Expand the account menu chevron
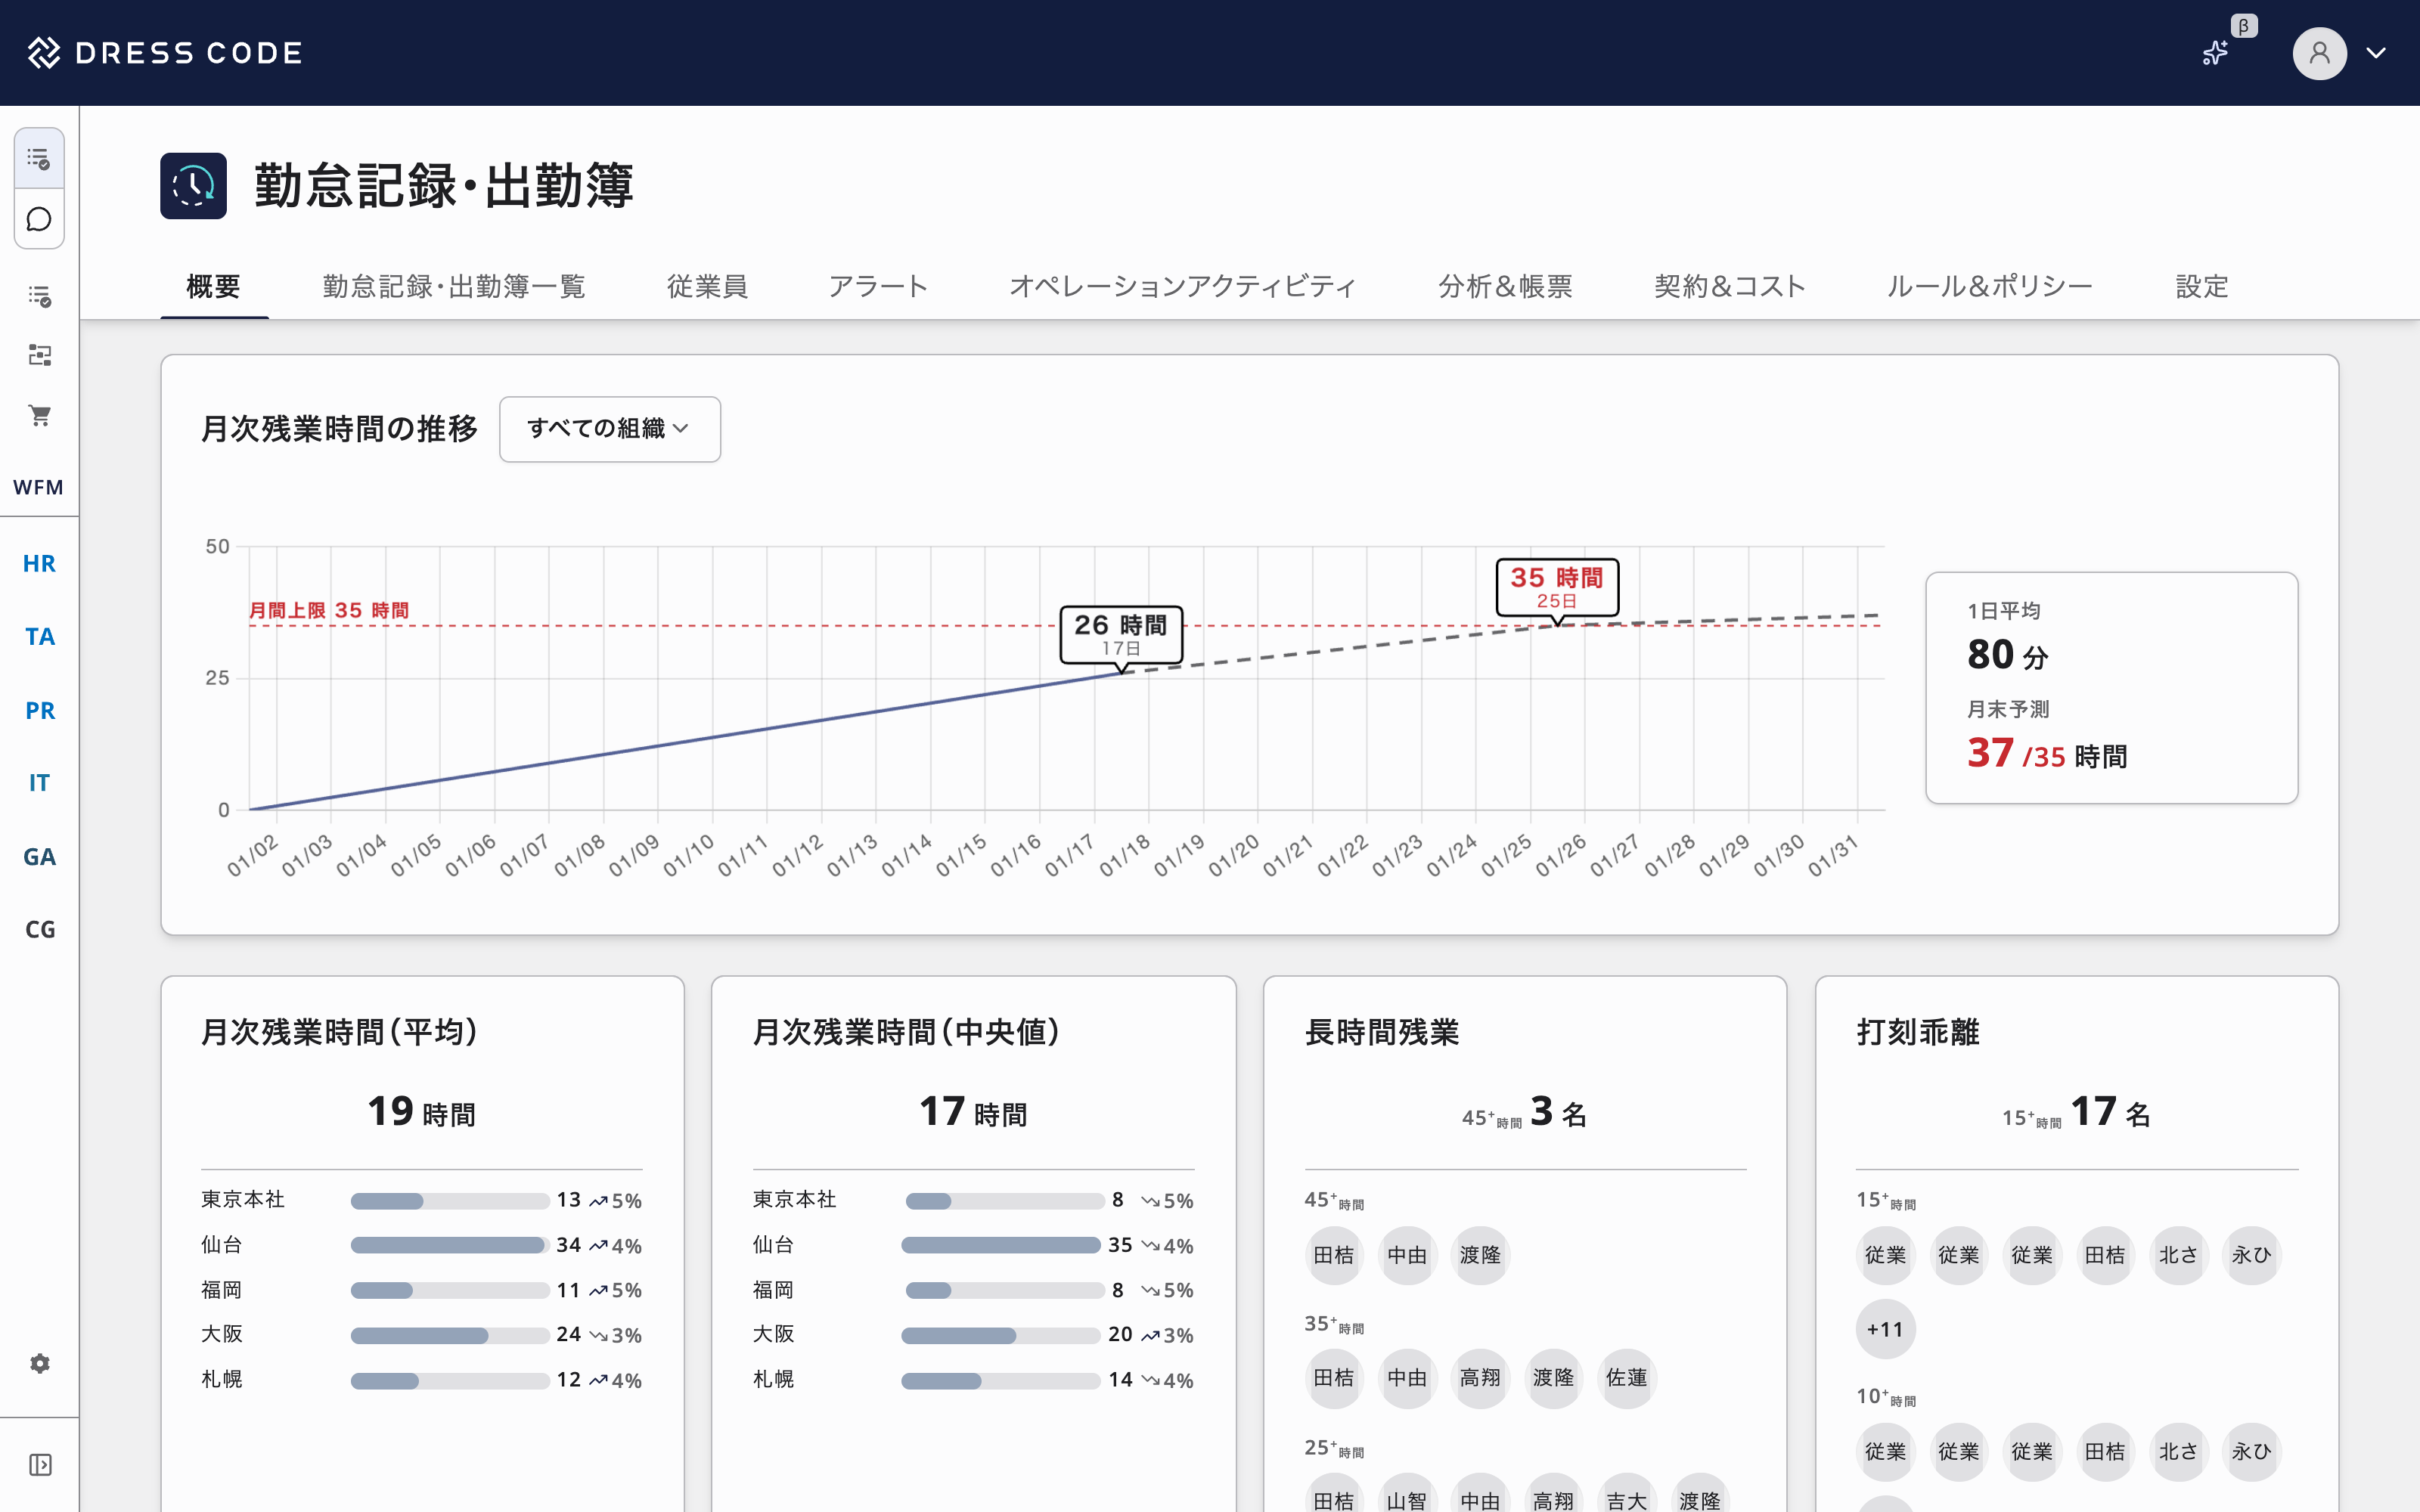Screen dimensions: 2420x1512 2376,53
